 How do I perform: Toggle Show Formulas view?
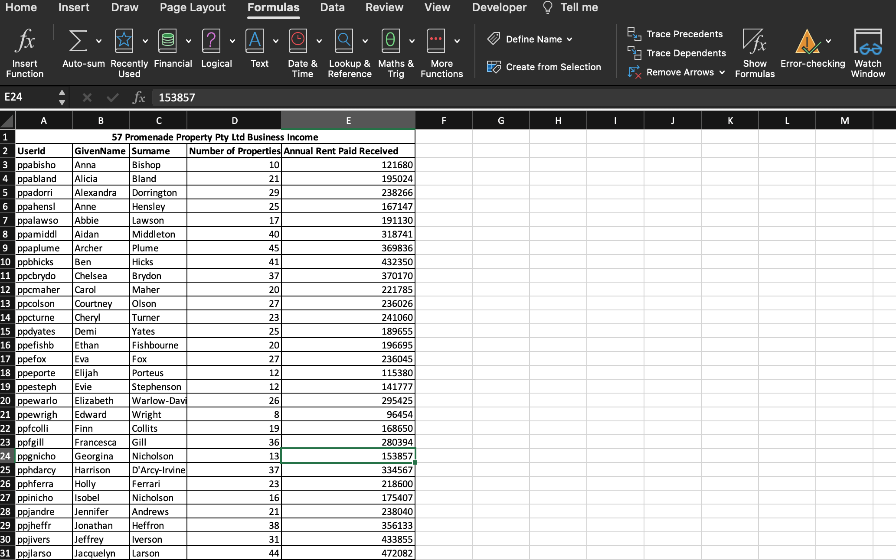(754, 42)
